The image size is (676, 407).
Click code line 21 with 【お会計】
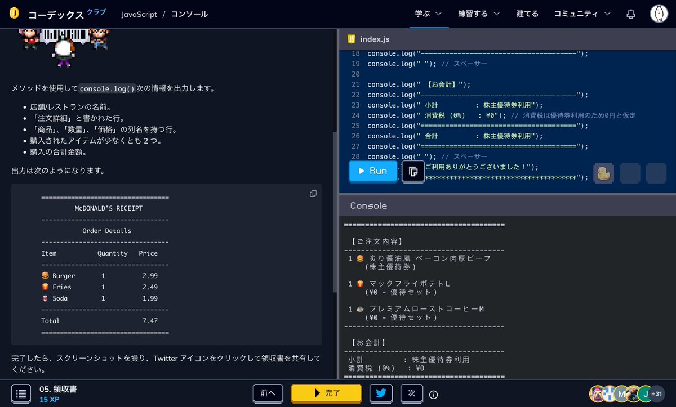pyautogui.click(x=418, y=84)
